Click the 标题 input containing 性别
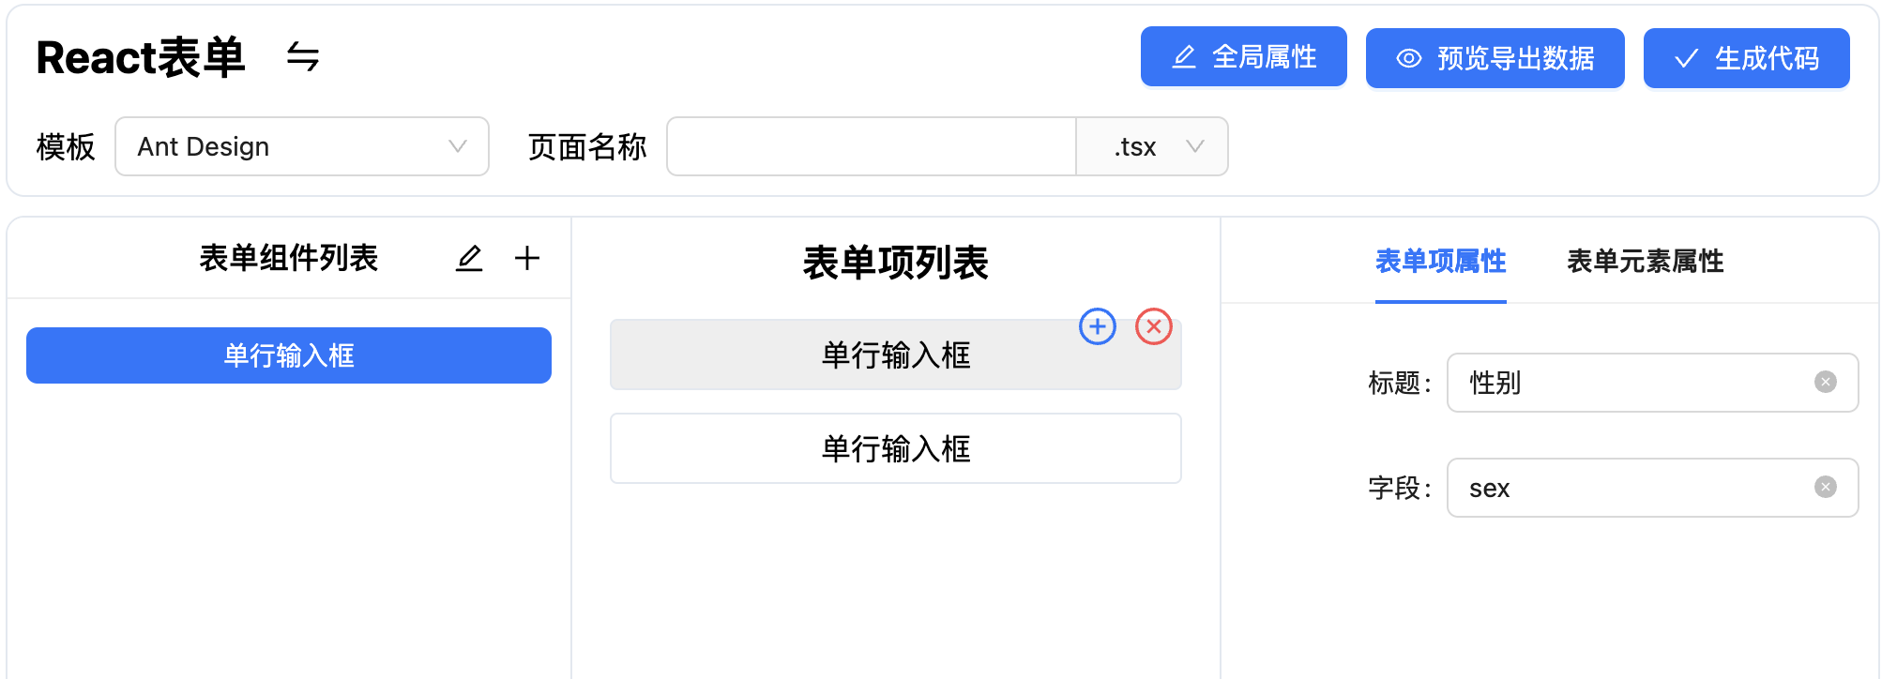This screenshot has width=1897, height=679. click(x=1651, y=383)
